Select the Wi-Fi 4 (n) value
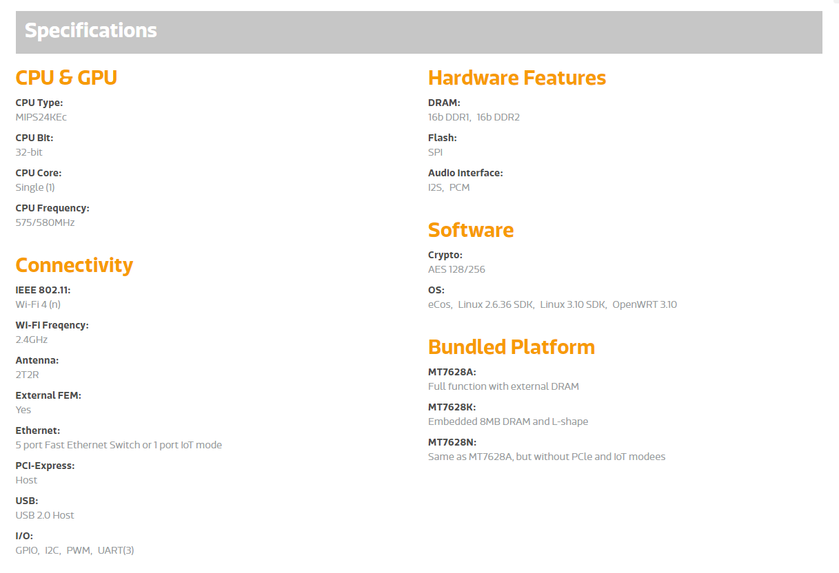This screenshot has height=573, width=839. pyautogui.click(x=38, y=304)
